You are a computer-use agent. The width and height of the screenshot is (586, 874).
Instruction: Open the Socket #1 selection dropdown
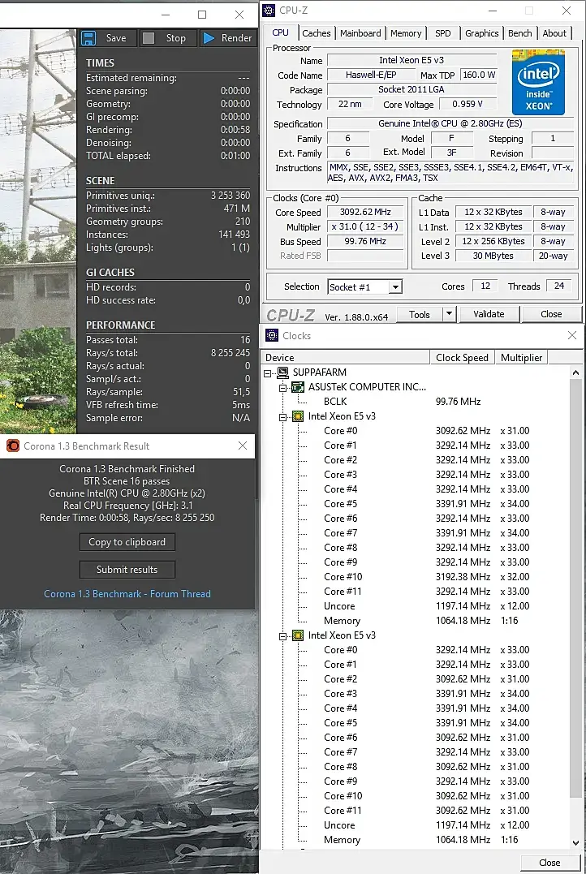(395, 287)
